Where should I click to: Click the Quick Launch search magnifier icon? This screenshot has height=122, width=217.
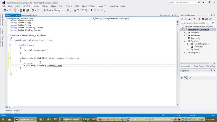coord(199,2)
